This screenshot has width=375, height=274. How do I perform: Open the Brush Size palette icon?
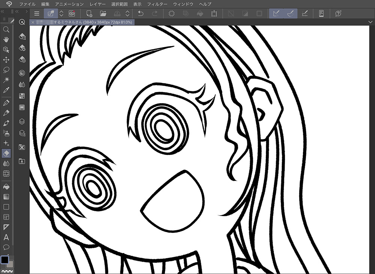(22, 59)
